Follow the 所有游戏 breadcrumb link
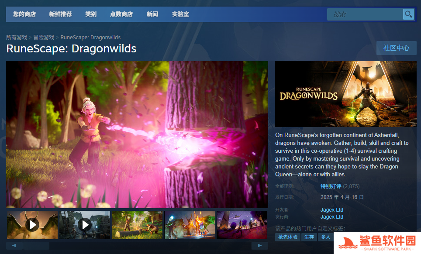 coord(17,38)
